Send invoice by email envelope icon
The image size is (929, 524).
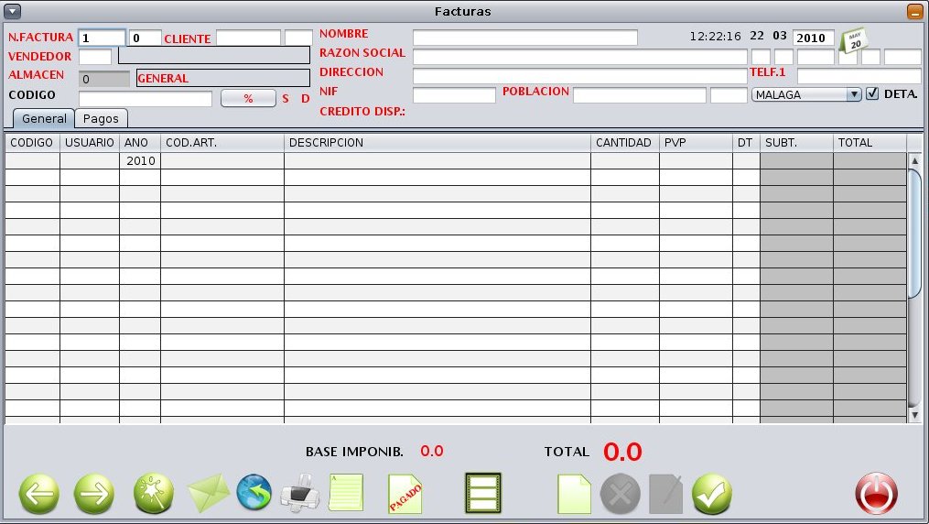click(x=209, y=493)
